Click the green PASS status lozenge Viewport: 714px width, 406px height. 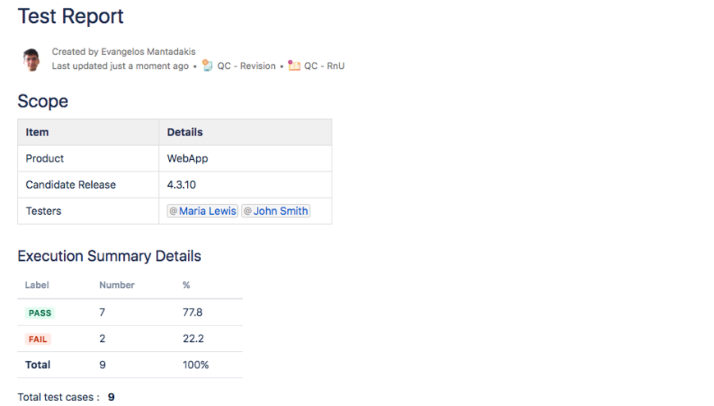click(x=39, y=312)
